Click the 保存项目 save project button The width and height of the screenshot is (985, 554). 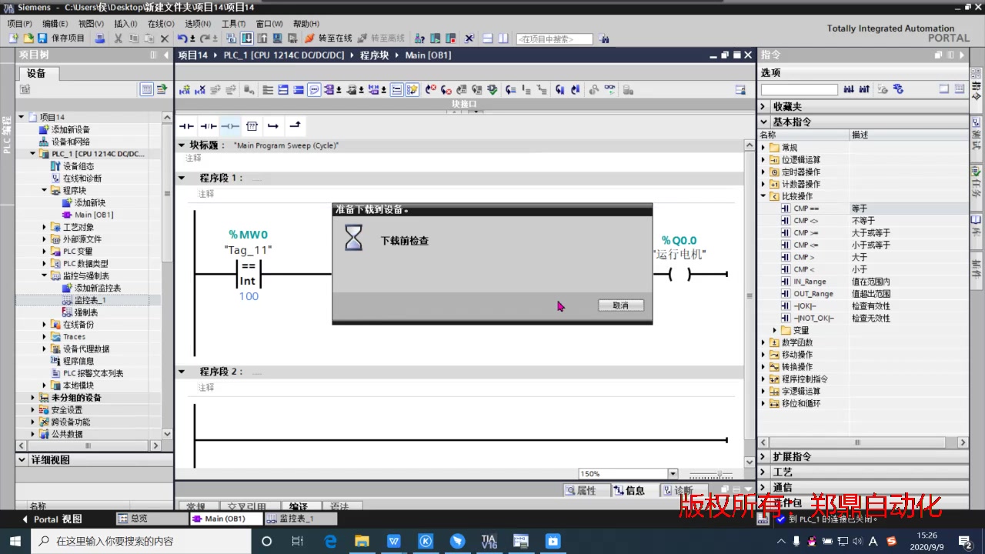(x=62, y=38)
